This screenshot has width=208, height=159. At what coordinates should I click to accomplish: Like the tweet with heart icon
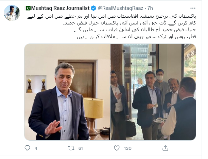117,148
